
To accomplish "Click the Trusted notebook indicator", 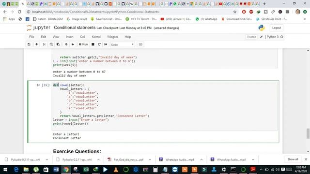I will pyautogui.click(x=251, y=37).
